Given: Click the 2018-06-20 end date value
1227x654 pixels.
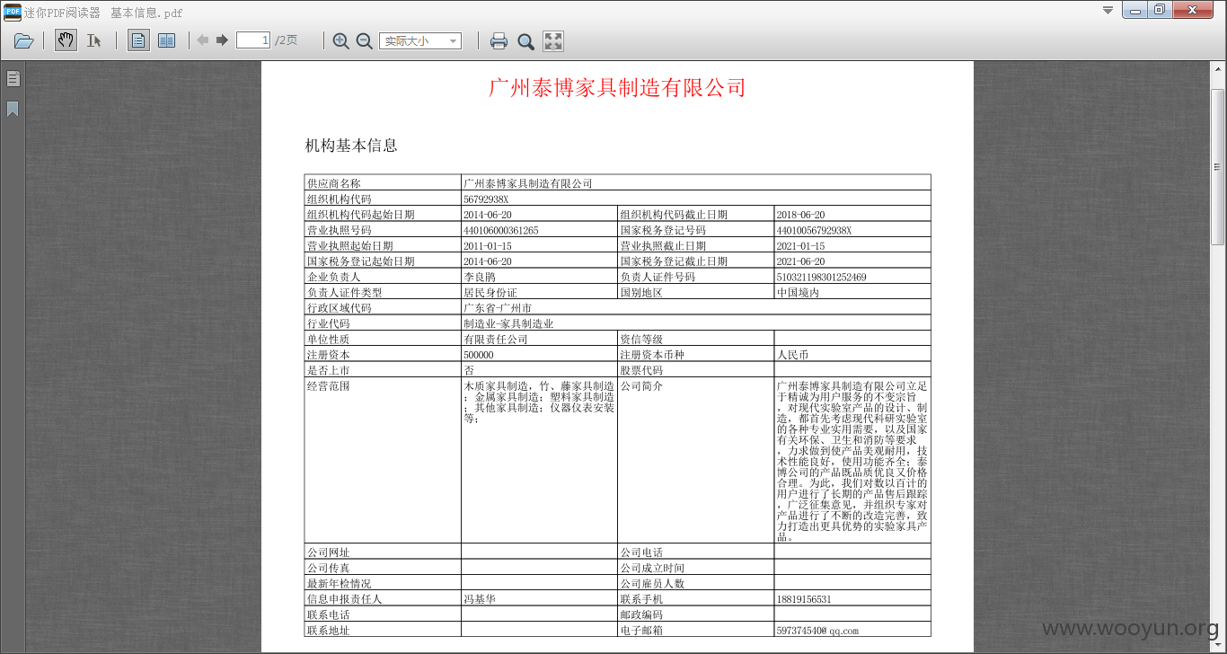Looking at the screenshot, I should 801,215.
